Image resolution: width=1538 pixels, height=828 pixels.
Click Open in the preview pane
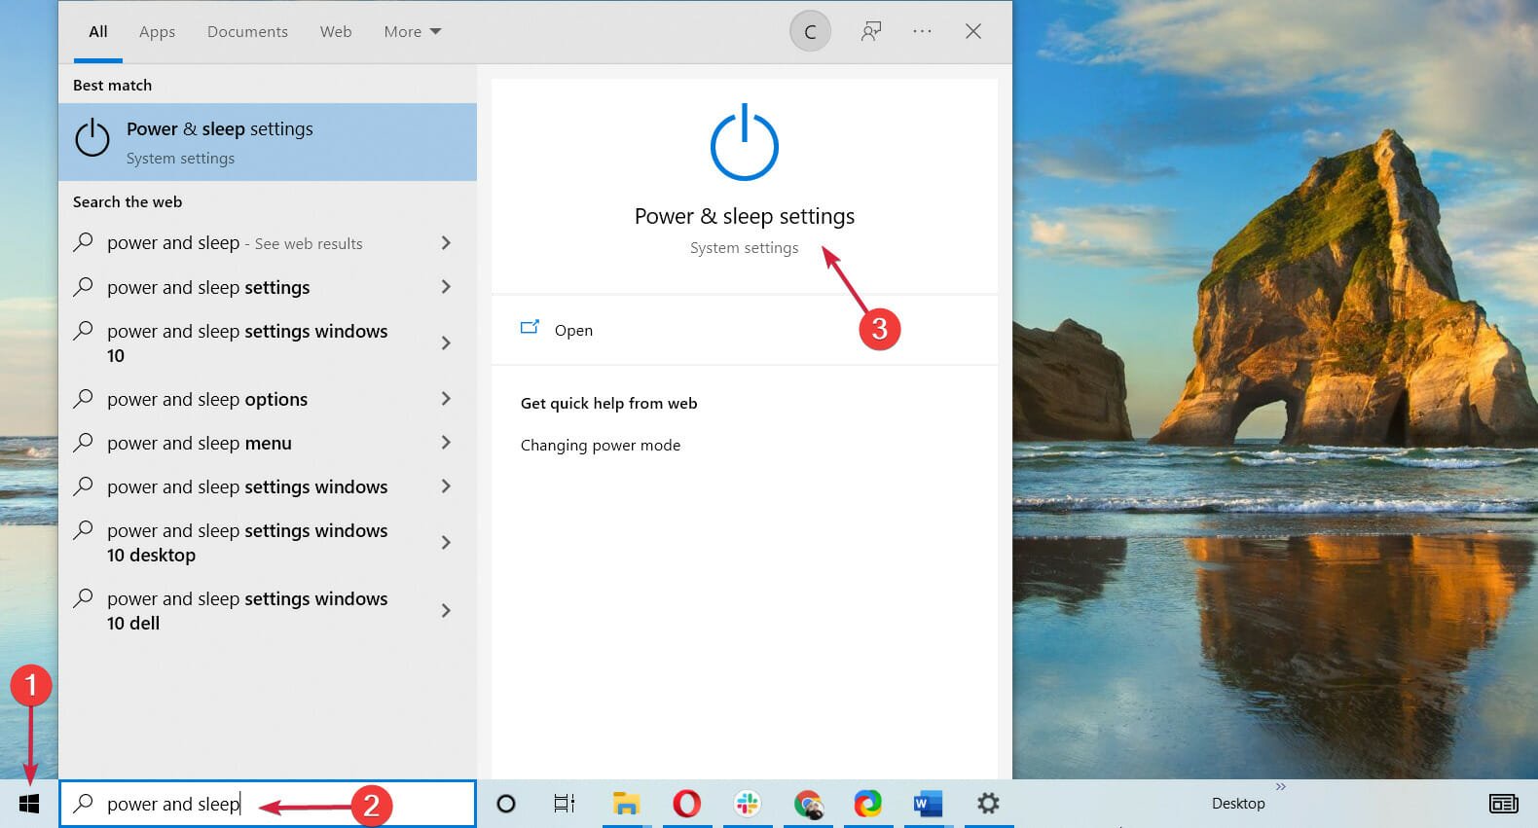(x=573, y=330)
